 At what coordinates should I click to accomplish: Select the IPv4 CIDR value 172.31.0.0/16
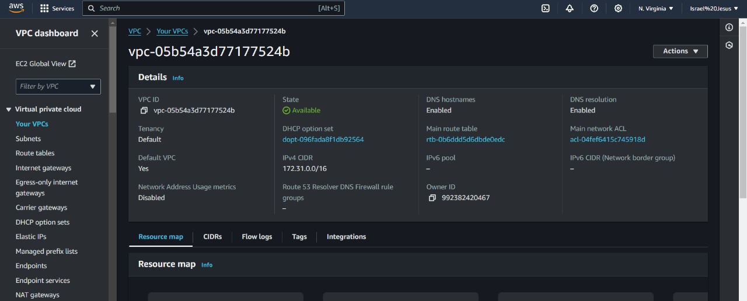[x=305, y=169]
